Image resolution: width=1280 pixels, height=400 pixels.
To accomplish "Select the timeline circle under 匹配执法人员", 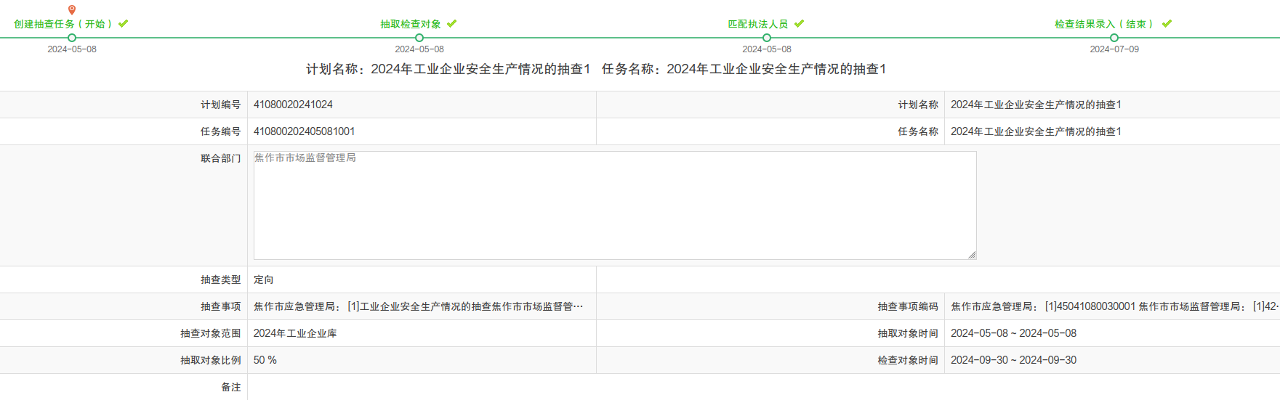I will (767, 38).
